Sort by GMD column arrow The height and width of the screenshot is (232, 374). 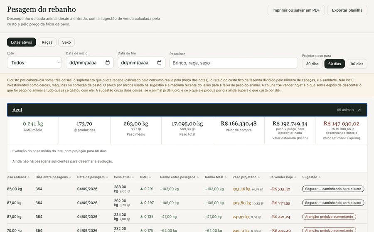(150, 177)
